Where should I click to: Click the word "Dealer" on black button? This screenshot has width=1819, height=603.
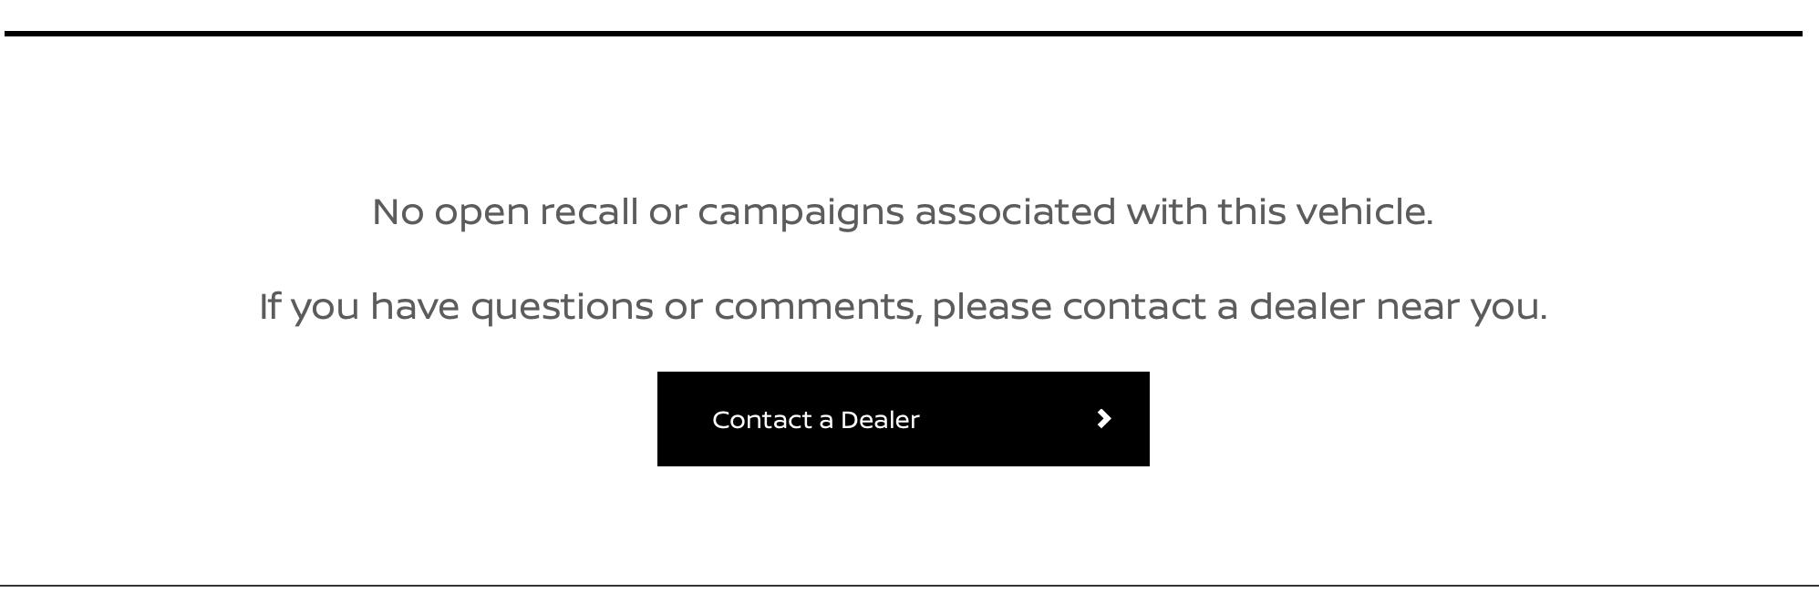pos(880,420)
